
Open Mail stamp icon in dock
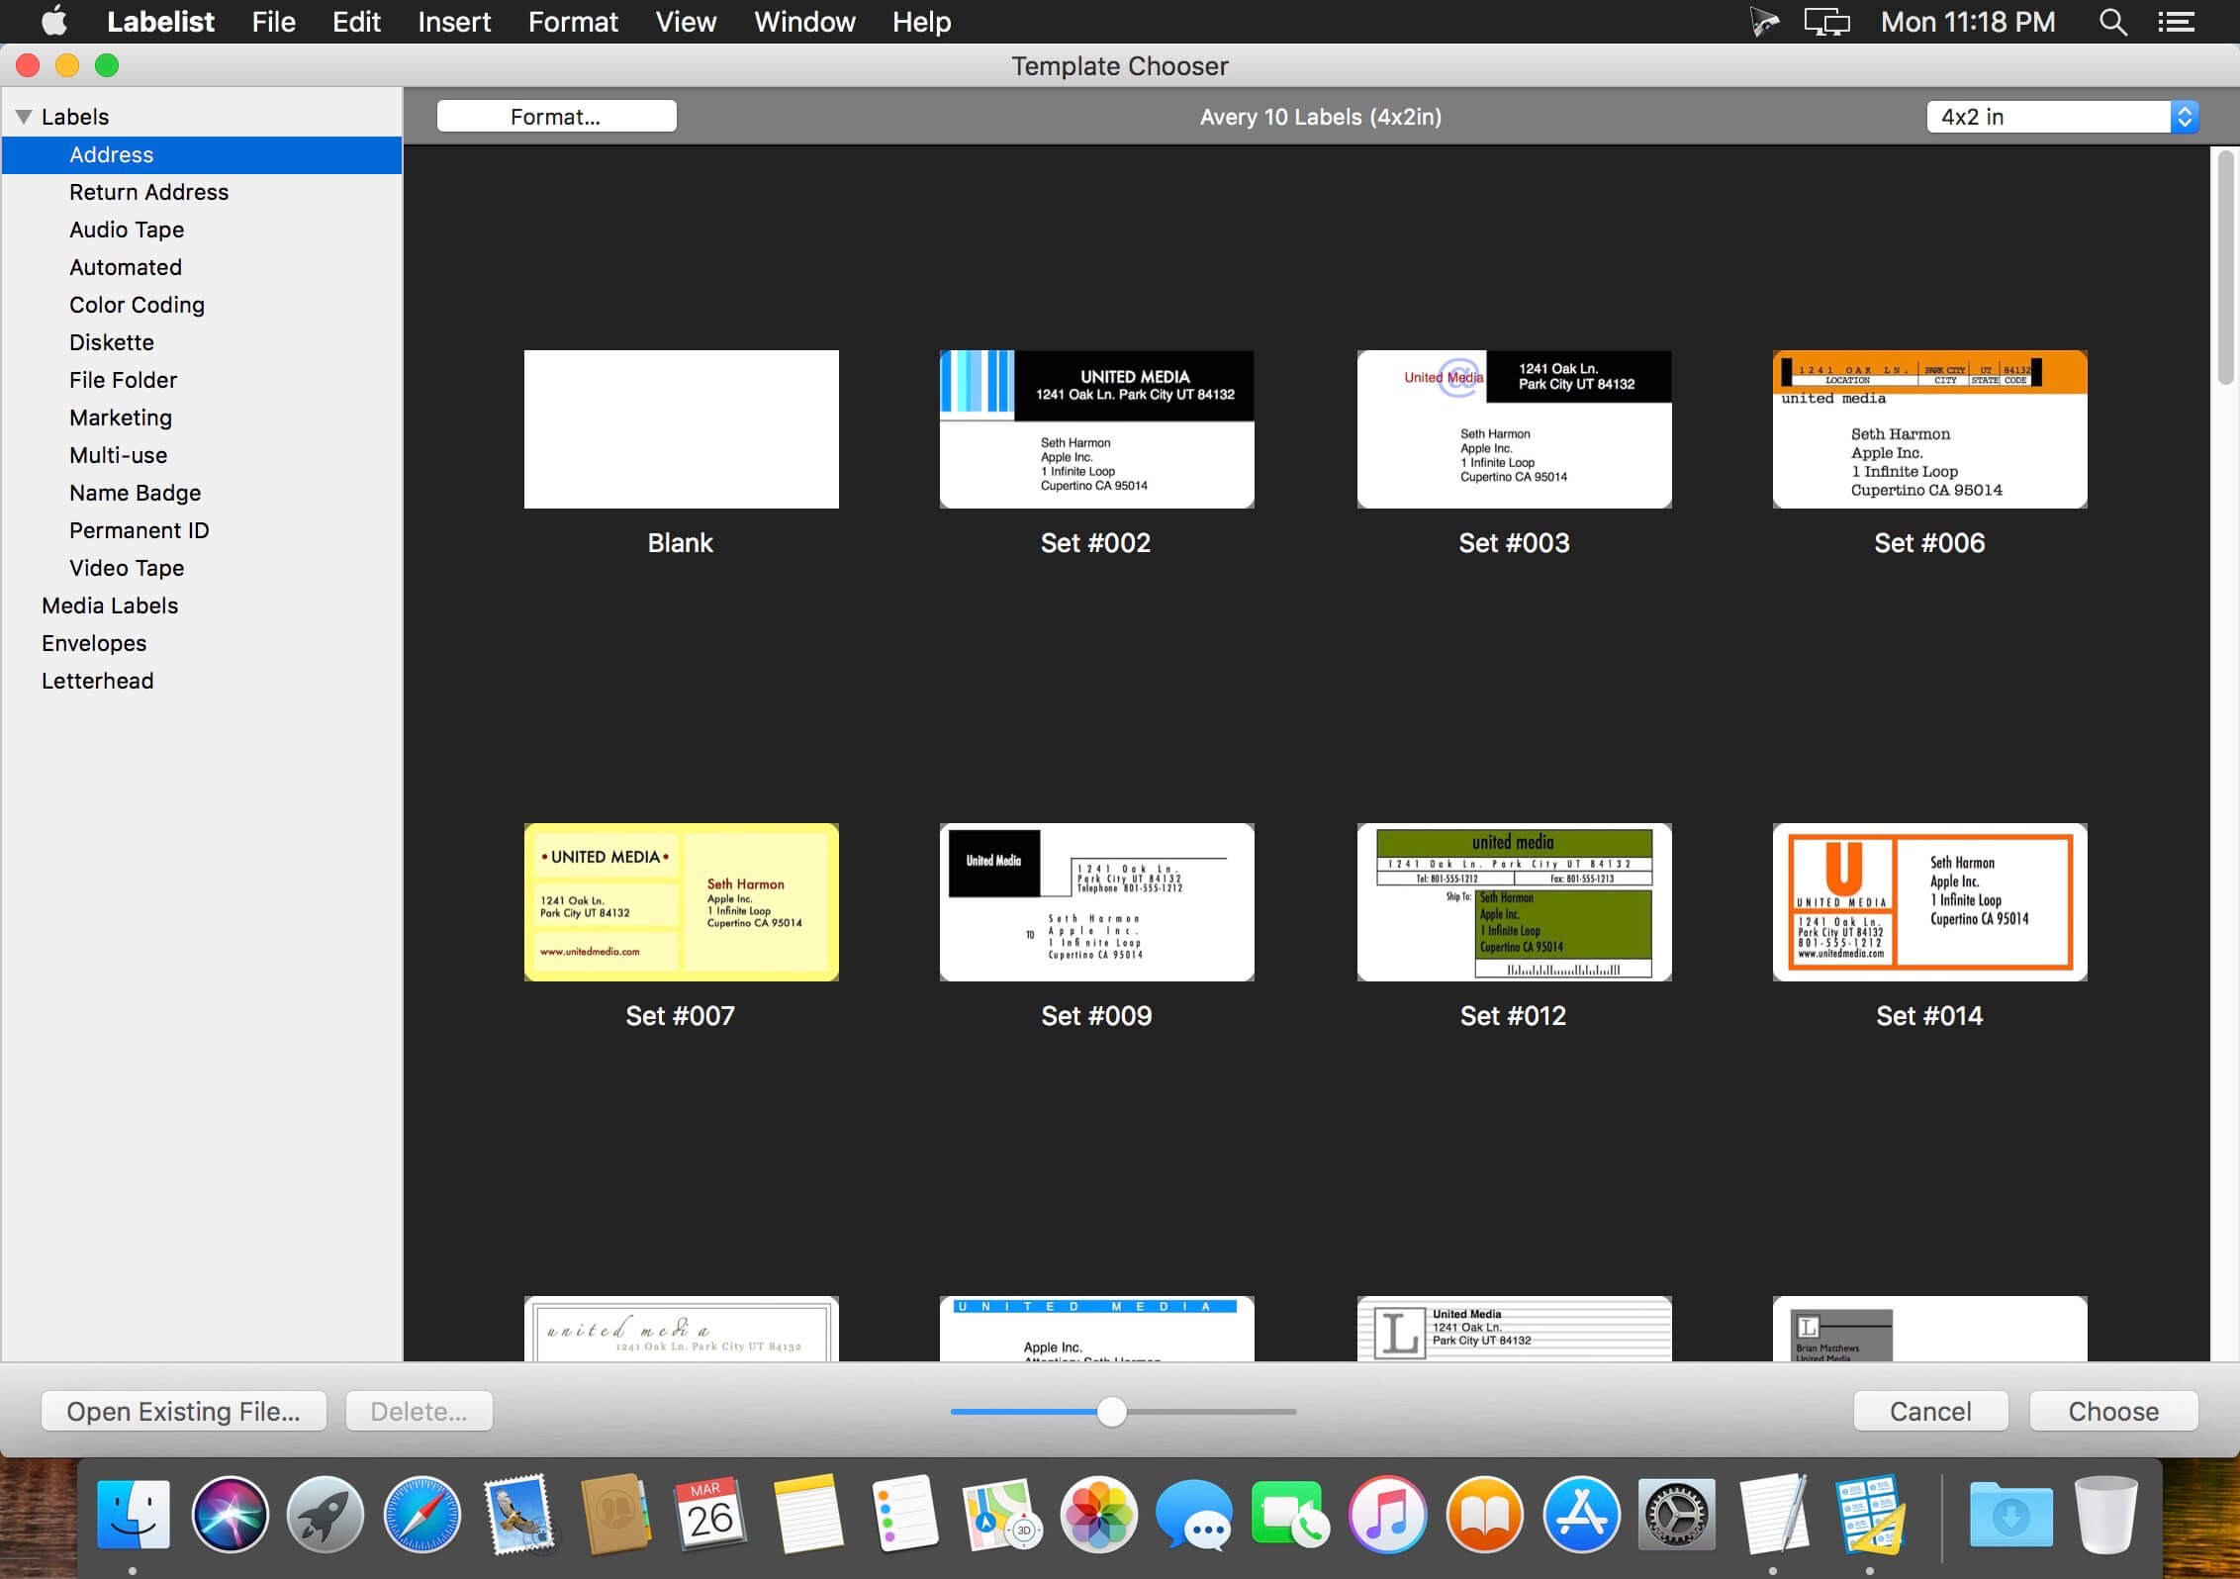pyautogui.click(x=518, y=1514)
